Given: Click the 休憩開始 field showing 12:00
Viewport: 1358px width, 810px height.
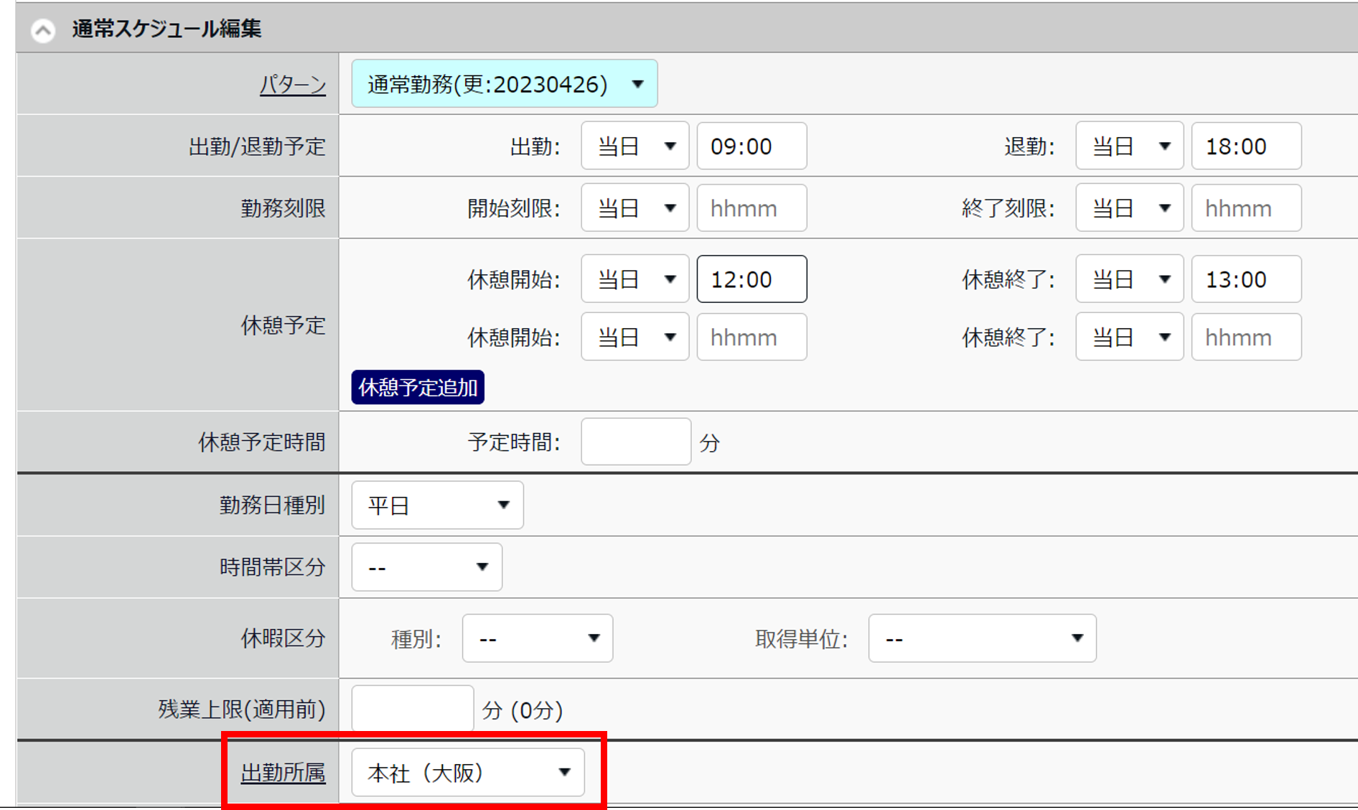Looking at the screenshot, I should pyautogui.click(x=751, y=279).
